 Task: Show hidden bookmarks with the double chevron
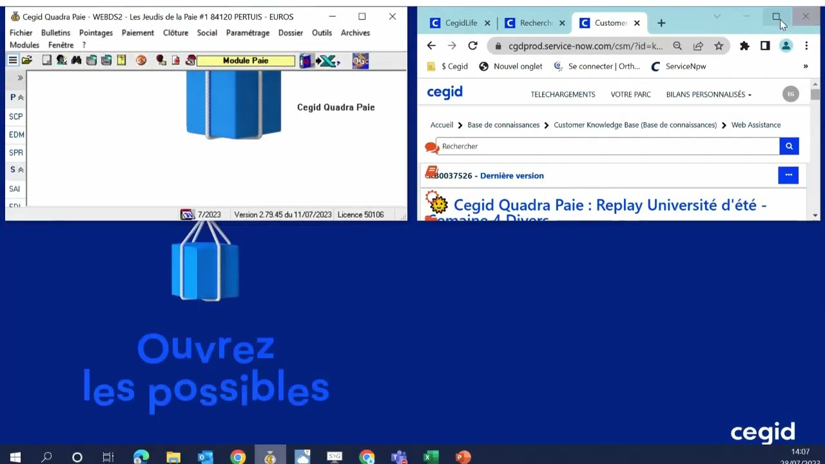click(805, 66)
